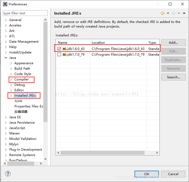This screenshot has width=189, height=182.
Task: Click tree horizontal scroll-left arrow
Action: tap(5, 164)
